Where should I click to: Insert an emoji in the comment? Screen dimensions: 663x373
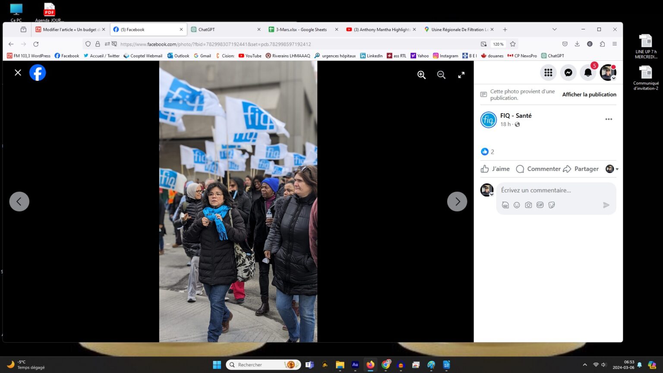coord(517,205)
